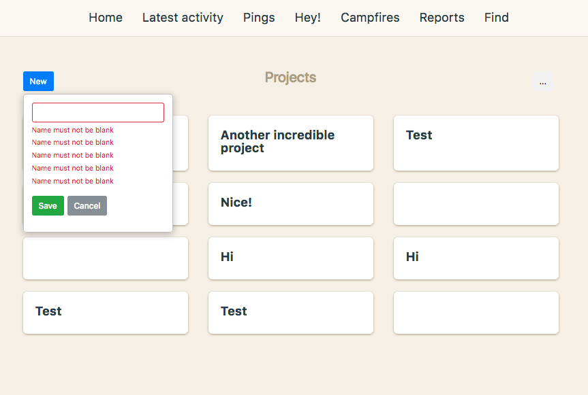Screen dimensions: 588x395
Task: Select Pings in the top navigation
Action: (259, 18)
